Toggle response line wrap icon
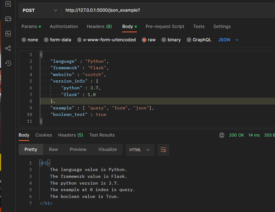This screenshot has width=275, height=212. tap(163, 150)
